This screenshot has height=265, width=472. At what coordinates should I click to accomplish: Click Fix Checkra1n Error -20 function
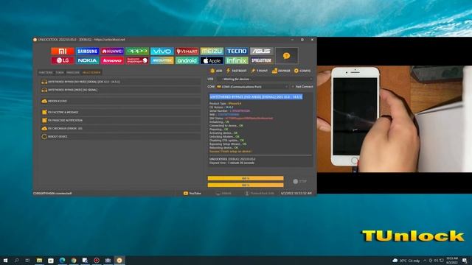120,128
